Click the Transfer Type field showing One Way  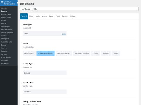tap(45, 92)
